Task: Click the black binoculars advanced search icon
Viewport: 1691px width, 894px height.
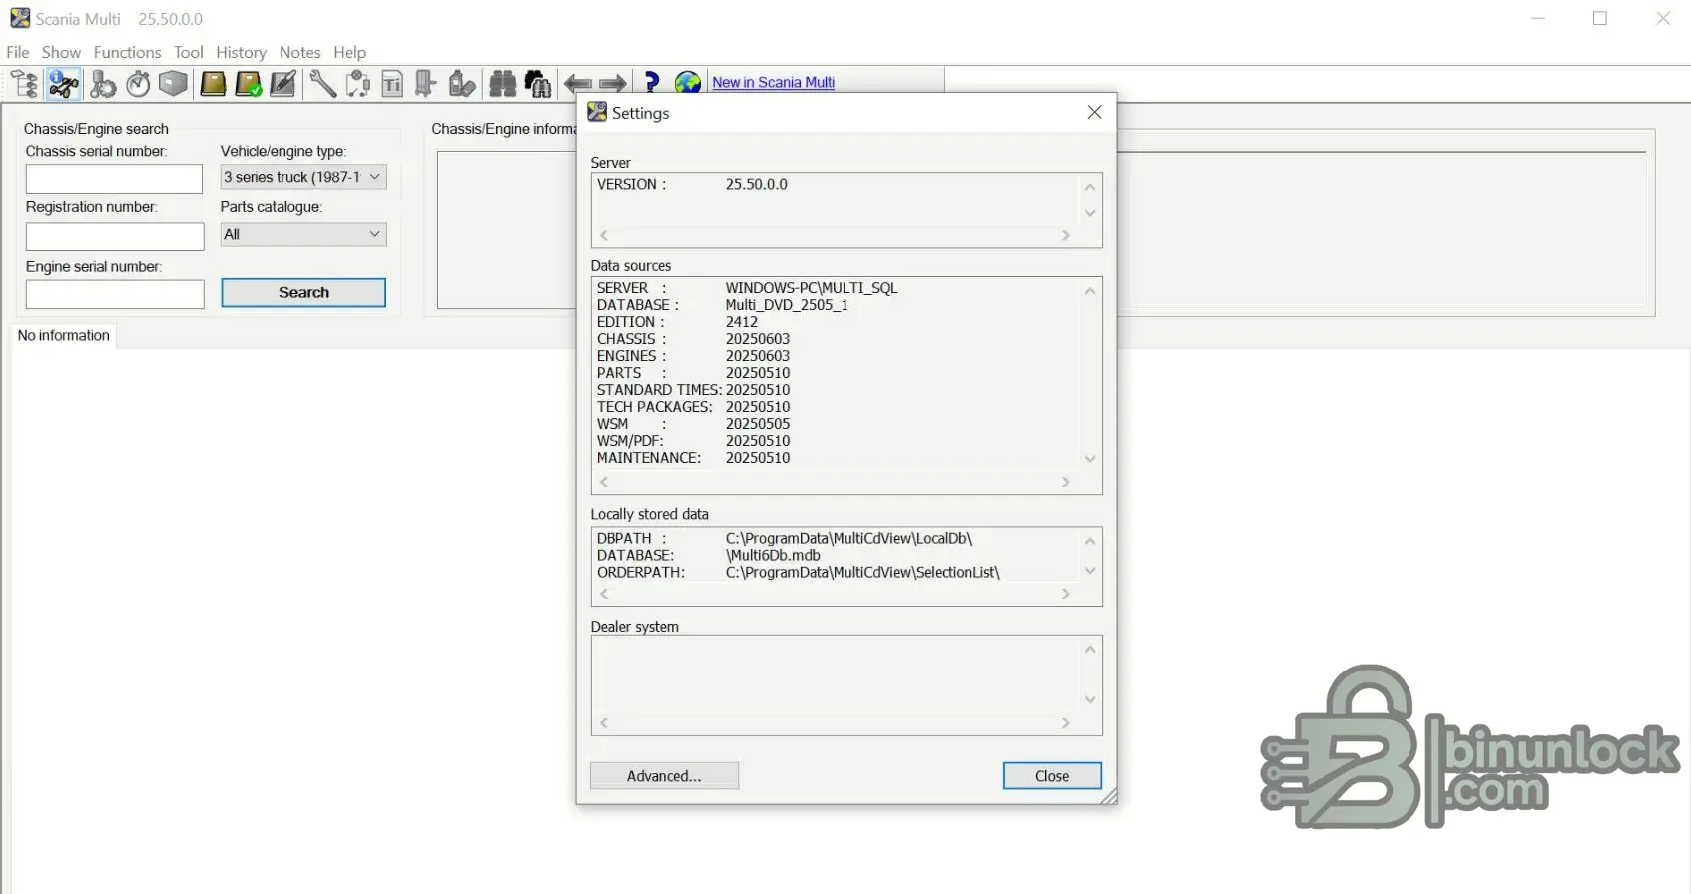Action: pos(538,84)
